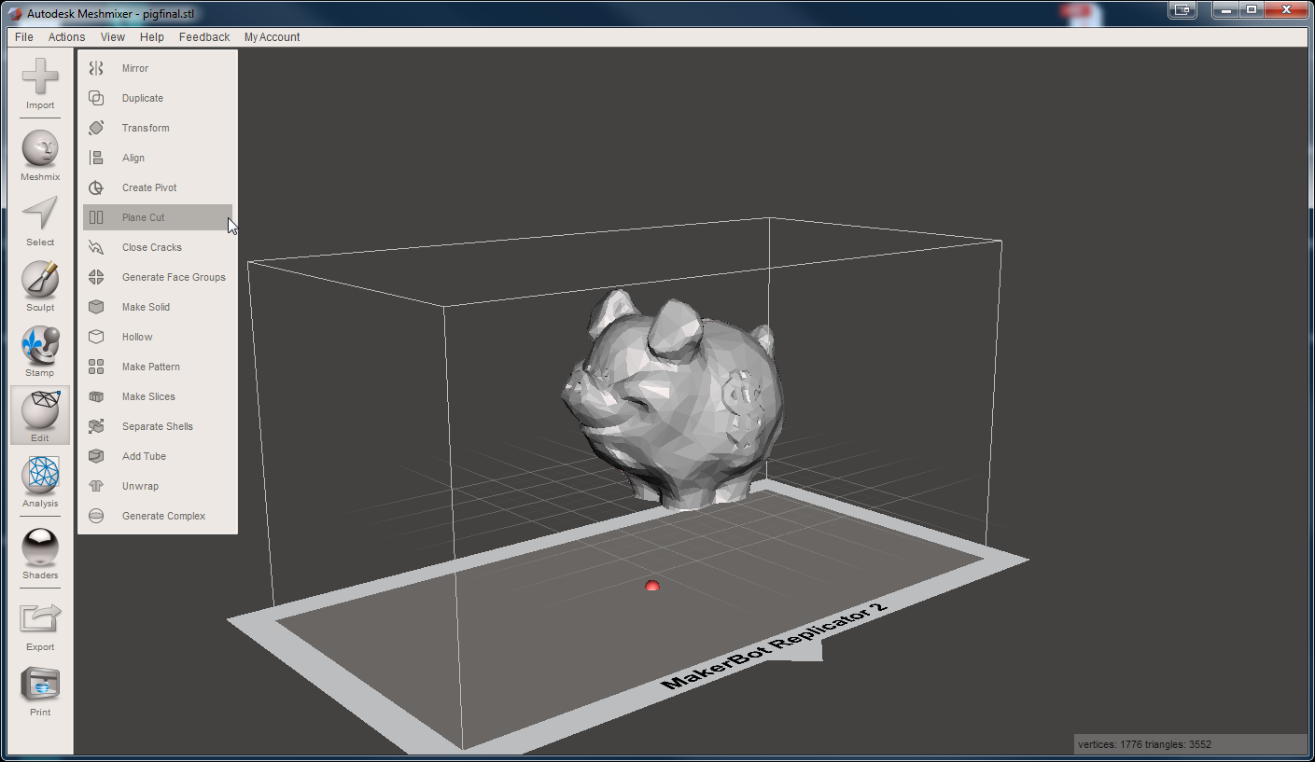The image size is (1315, 762).
Task: Click the Generate Face Groups icon
Action: coord(96,277)
